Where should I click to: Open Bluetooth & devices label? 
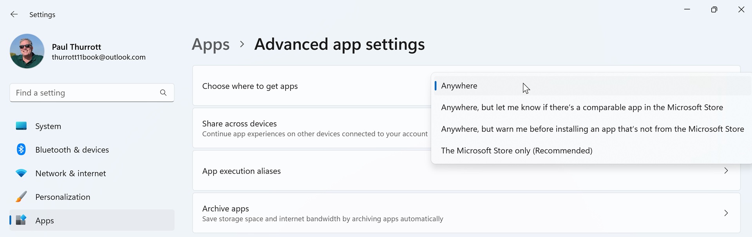(72, 150)
